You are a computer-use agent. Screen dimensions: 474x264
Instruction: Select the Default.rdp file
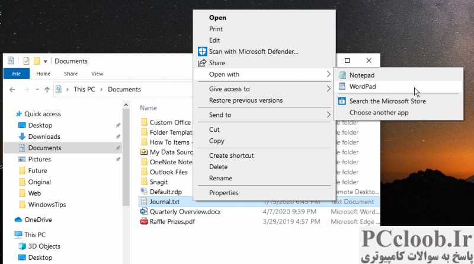tap(166, 192)
